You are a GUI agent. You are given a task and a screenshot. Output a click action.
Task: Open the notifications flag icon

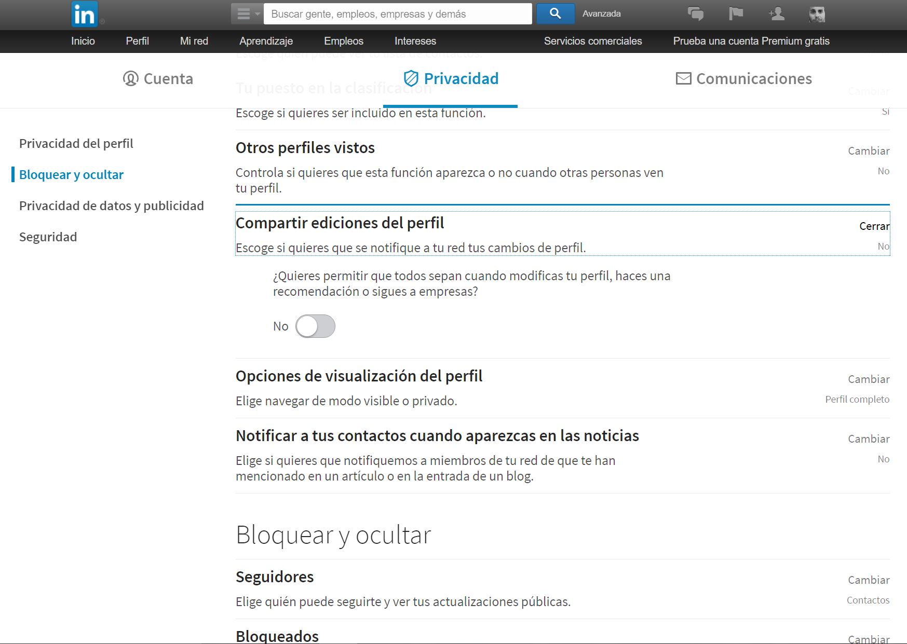pos(736,13)
